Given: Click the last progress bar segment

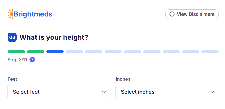Looking at the screenshot, I should (210, 52).
